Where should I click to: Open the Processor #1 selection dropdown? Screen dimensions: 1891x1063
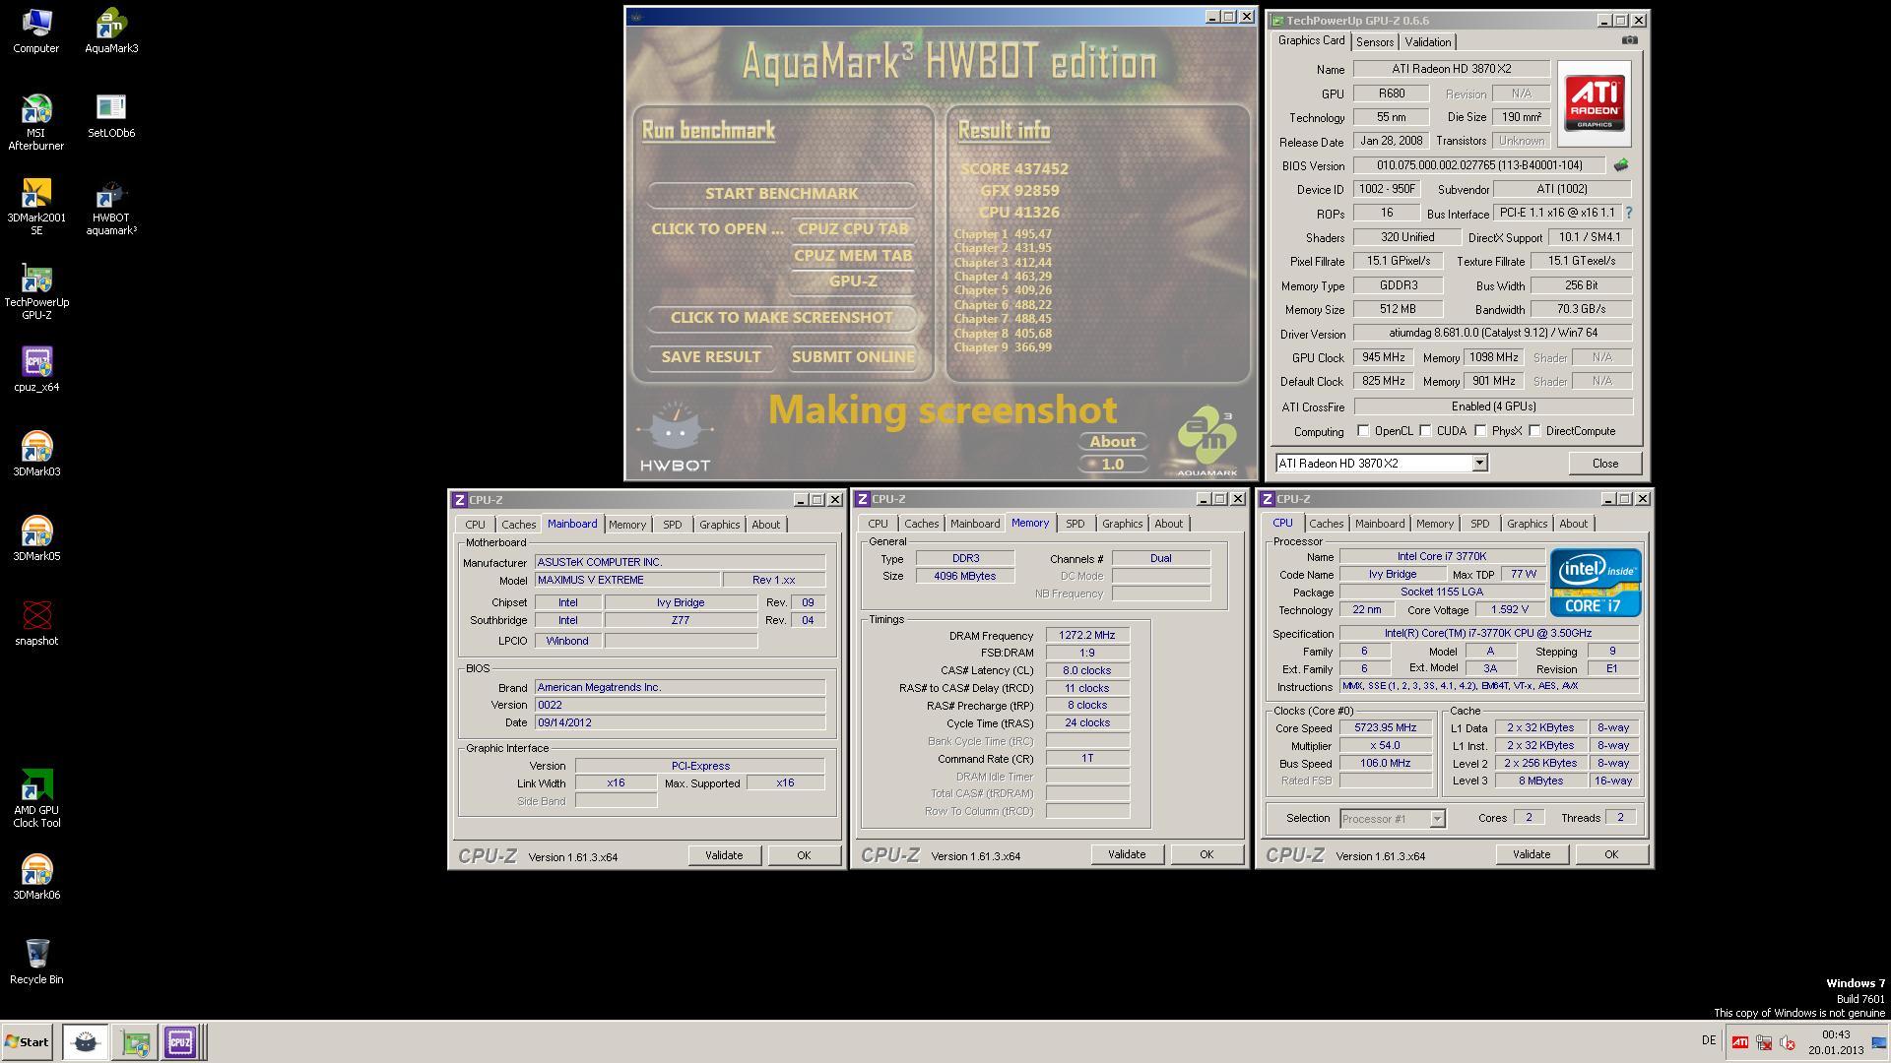[x=1437, y=819]
